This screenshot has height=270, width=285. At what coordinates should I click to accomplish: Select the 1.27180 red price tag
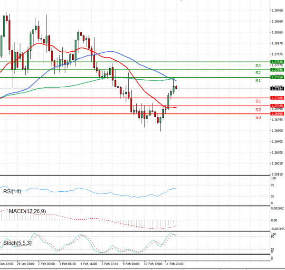tap(277, 98)
